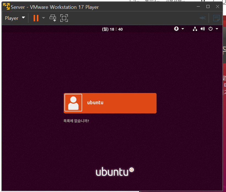Click the ubuntu user avatar picture
Image resolution: width=226 pixels, height=192 pixels.
73,103
